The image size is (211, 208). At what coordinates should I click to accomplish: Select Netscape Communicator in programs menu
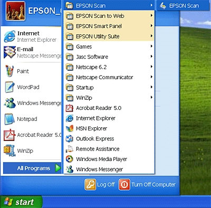pos(109,77)
